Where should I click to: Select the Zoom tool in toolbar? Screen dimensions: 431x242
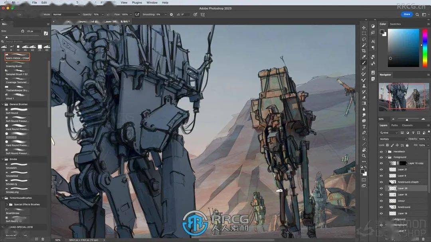pos(364,156)
